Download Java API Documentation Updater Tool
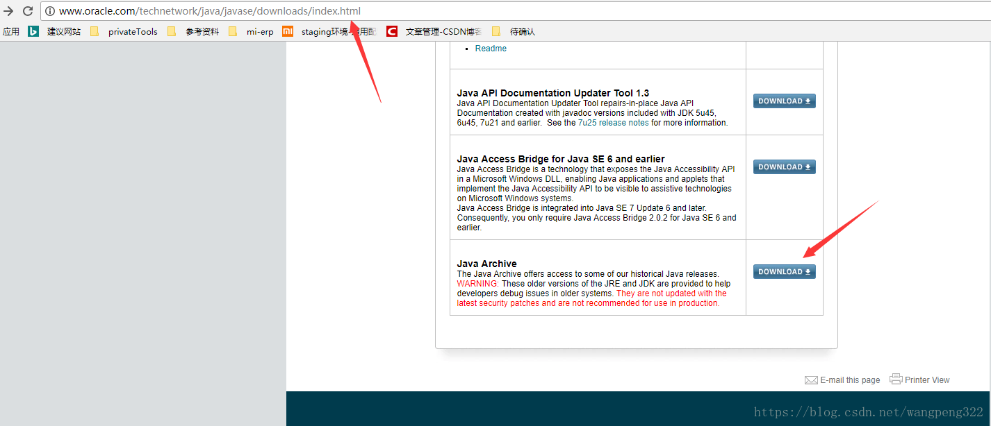The height and width of the screenshot is (426, 991). click(x=785, y=101)
